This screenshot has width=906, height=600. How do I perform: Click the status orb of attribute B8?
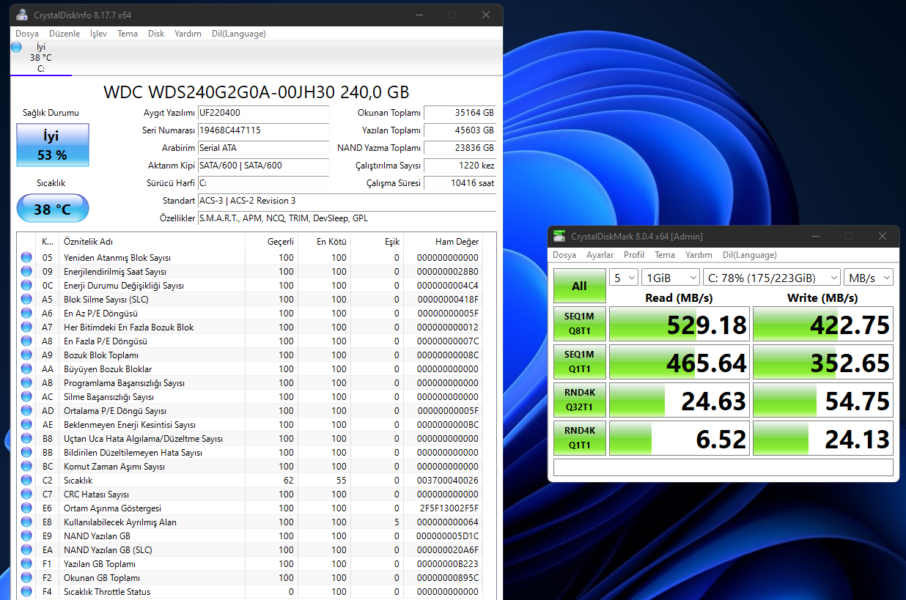[x=27, y=438]
